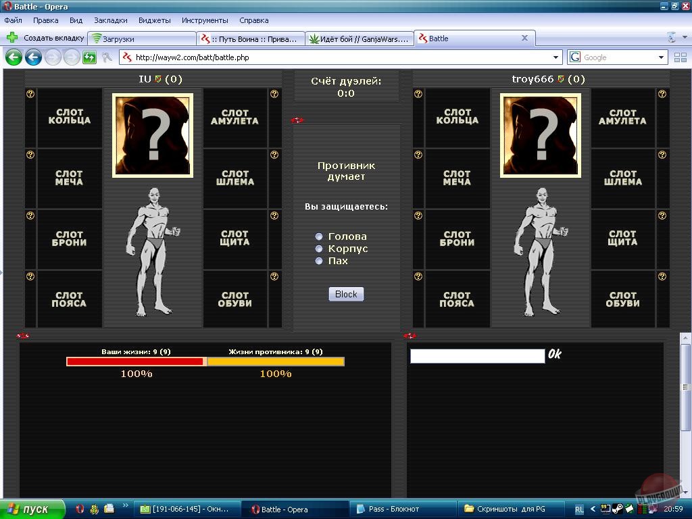Screen dimensions: 692x519
Task: Click IU player's question mark avatar
Action: coord(153,135)
